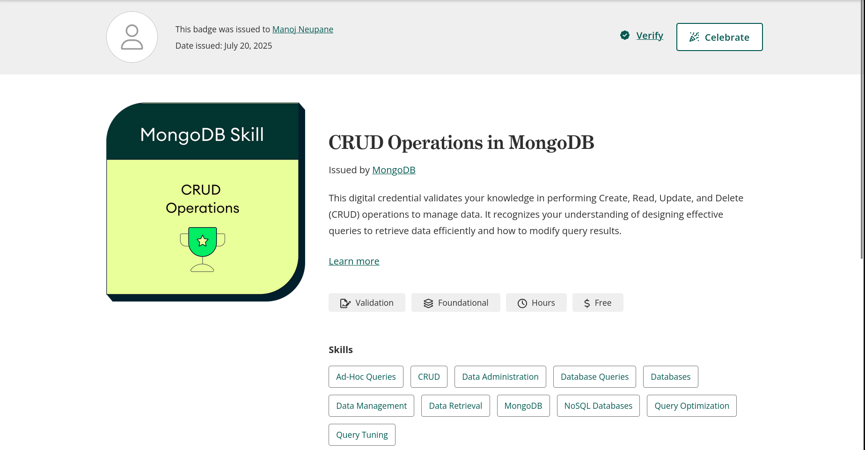This screenshot has height=450, width=865.
Task: Follow the Learn more link
Action: (x=354, y=261)
